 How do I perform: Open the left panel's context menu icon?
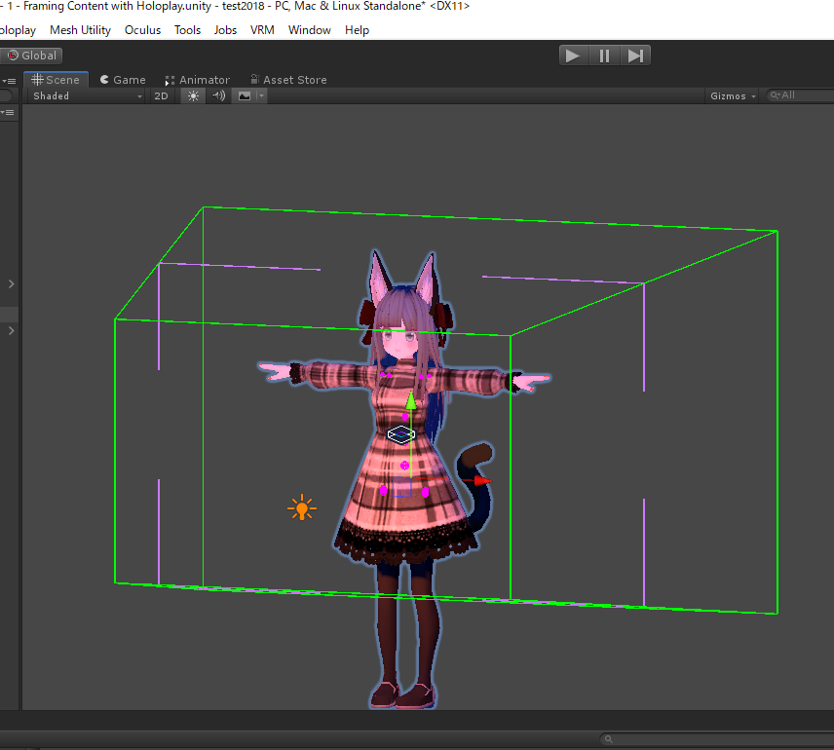click(8, 112)
